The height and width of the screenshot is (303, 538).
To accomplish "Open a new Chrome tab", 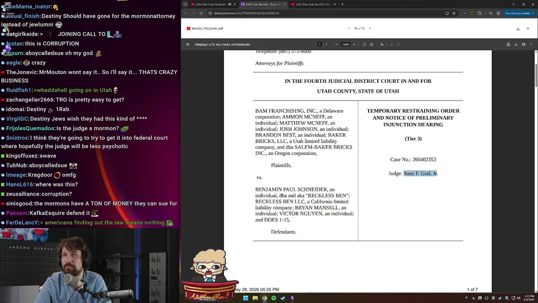I will 342,4.
